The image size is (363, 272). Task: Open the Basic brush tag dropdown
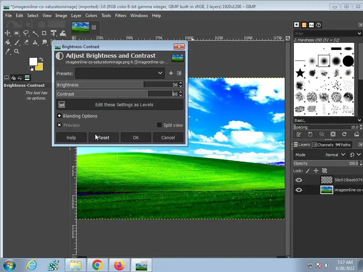[x=359, y=120]
